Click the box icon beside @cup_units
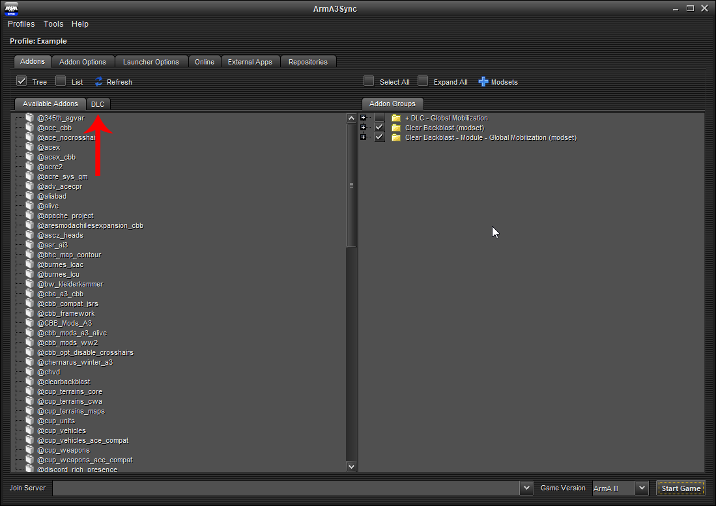This screenshot has width=716, height=506. [30, 421]
